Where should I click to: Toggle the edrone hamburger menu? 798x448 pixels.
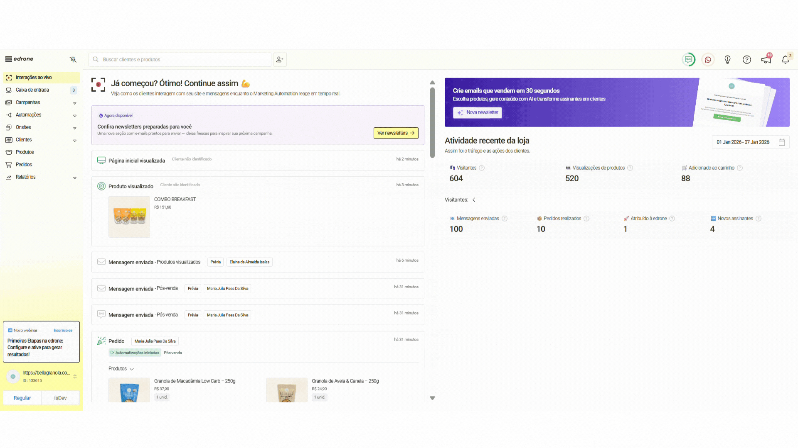(8, 59)
